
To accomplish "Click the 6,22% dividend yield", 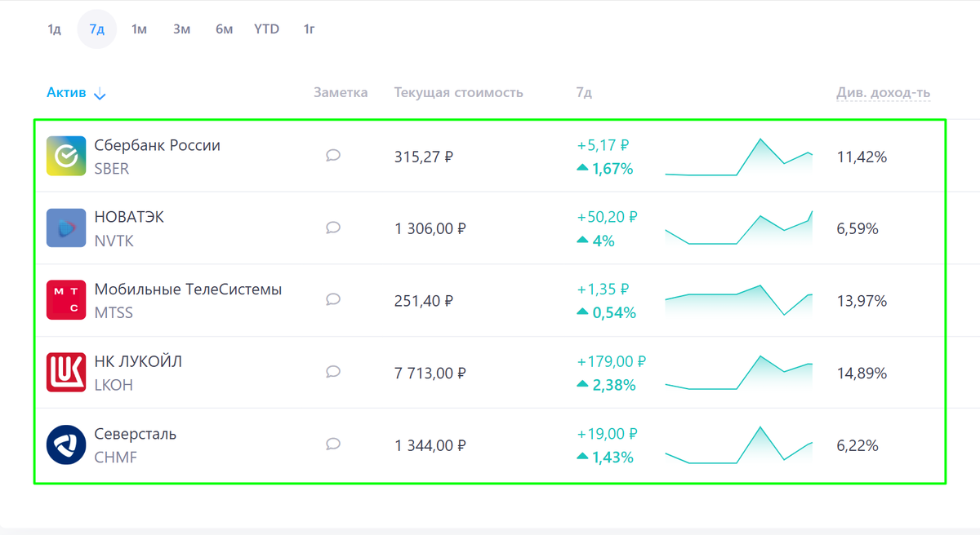I will point(857,445).
